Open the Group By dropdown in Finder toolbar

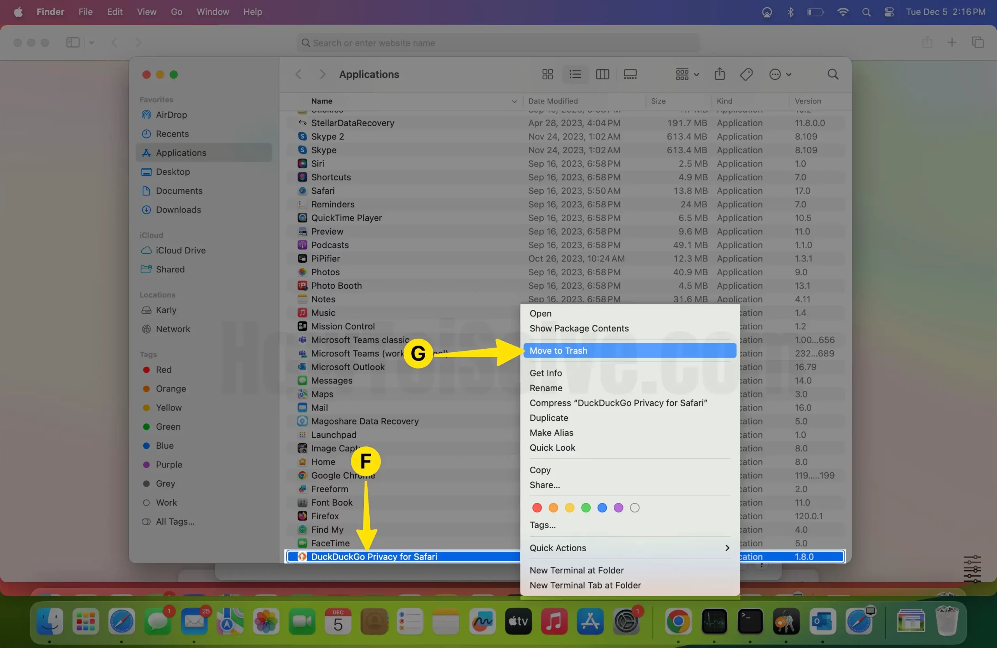pos(687,74)
